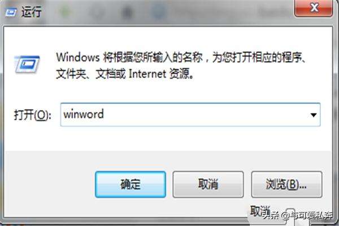Click the 取消 button beside 确定

click(208, 185)
